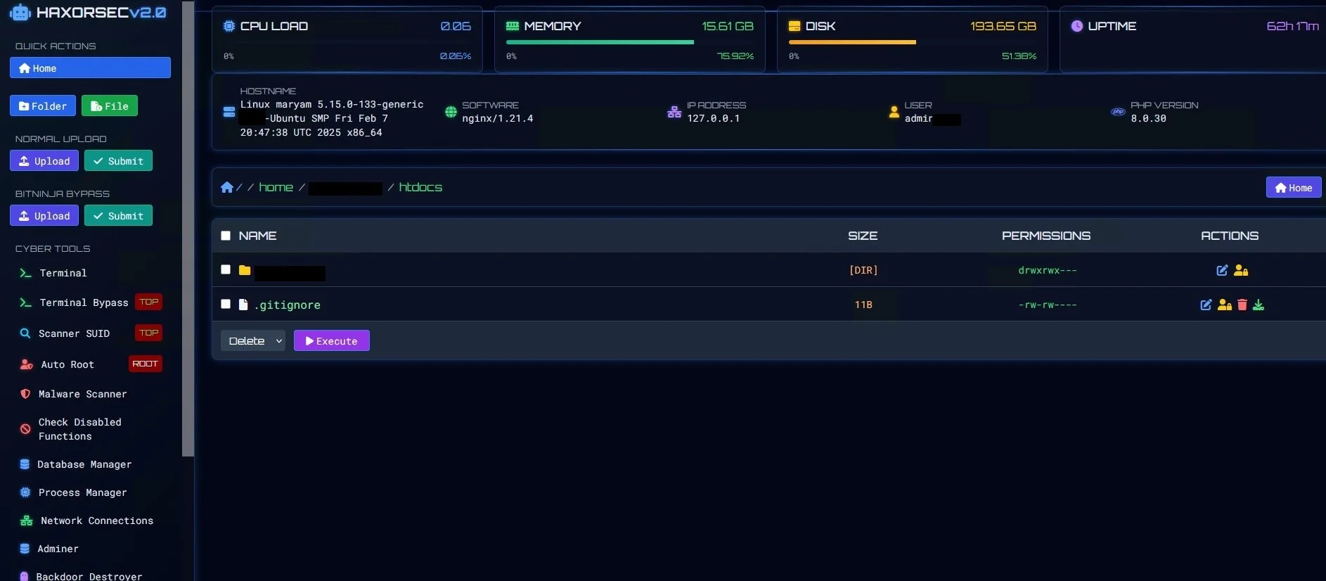Click the Network Connections icon
The image size is (1326, 581).
point(27,521)
